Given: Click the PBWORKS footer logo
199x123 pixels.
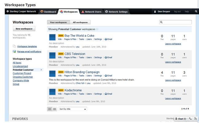Looking at the screenshot, I should (x=20, y=119).
